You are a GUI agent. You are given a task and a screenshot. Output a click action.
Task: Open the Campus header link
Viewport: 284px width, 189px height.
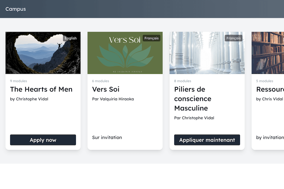15,9
